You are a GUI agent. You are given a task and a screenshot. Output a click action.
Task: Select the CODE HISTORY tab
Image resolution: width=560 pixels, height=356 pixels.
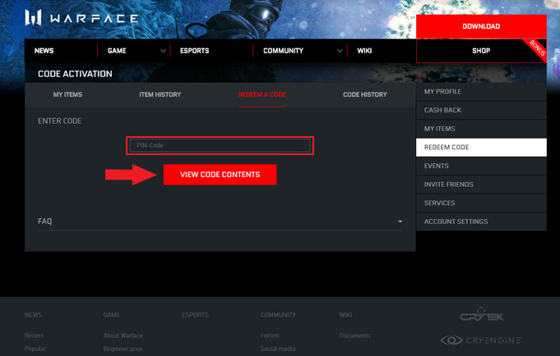tap(364, 95)
